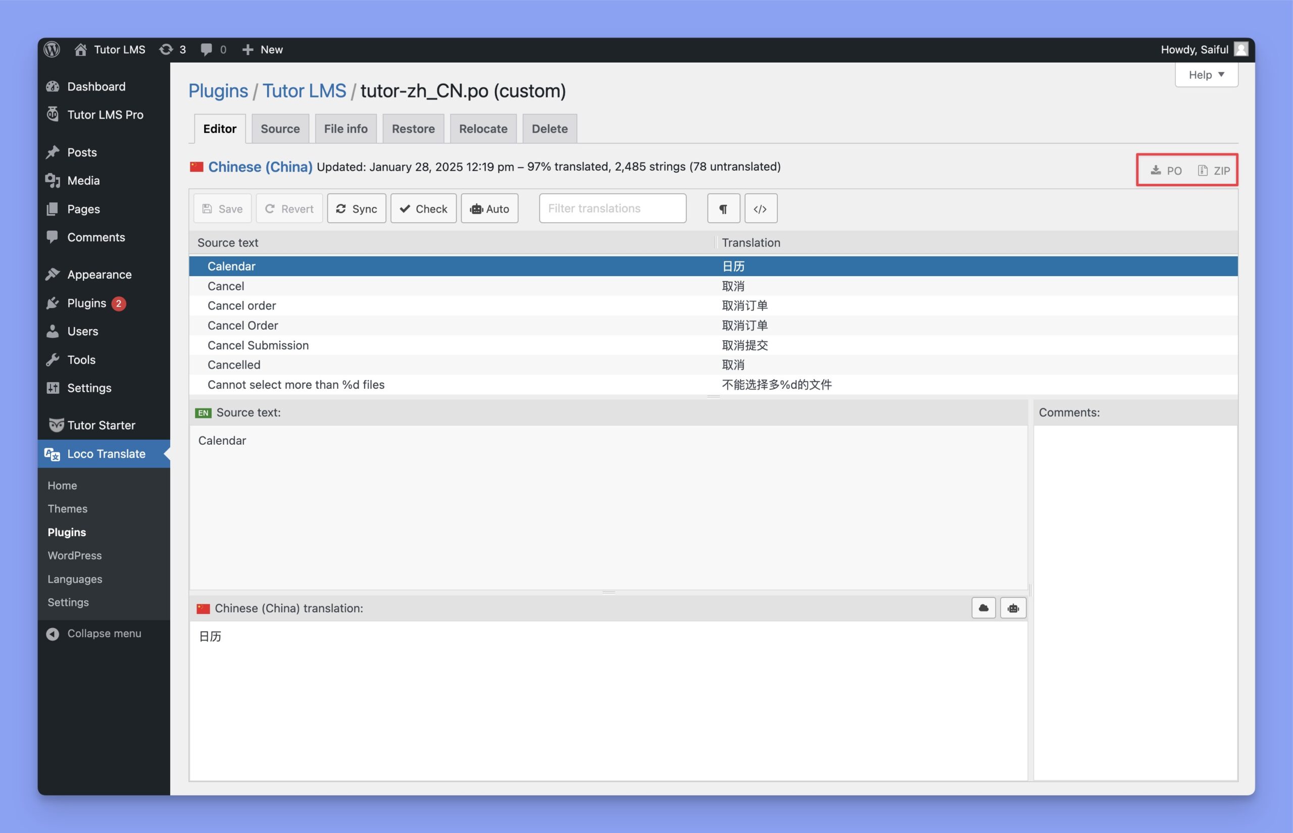Switch to the File info tab
1293x833 pixels.
pos(346,128)
